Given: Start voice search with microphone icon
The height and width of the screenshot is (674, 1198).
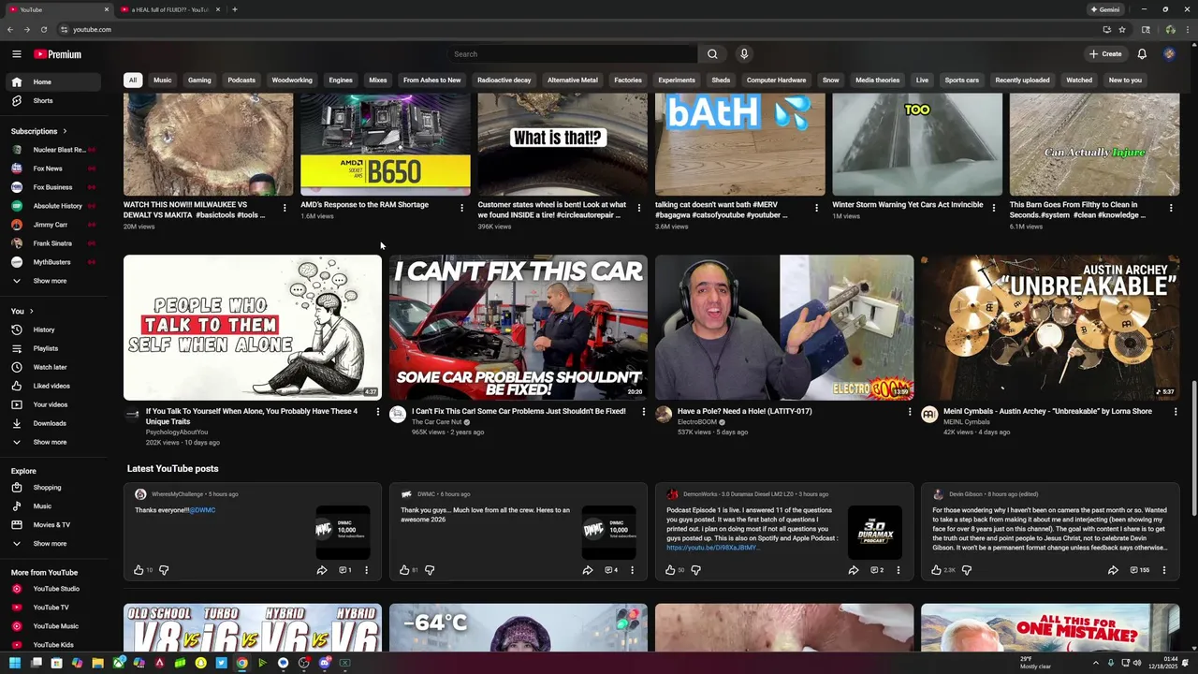Looking at the screenshot, I should [x=744, y=54].
